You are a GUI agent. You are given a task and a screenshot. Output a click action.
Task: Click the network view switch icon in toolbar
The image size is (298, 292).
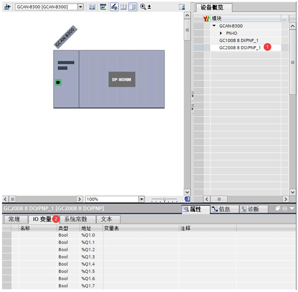7,7
